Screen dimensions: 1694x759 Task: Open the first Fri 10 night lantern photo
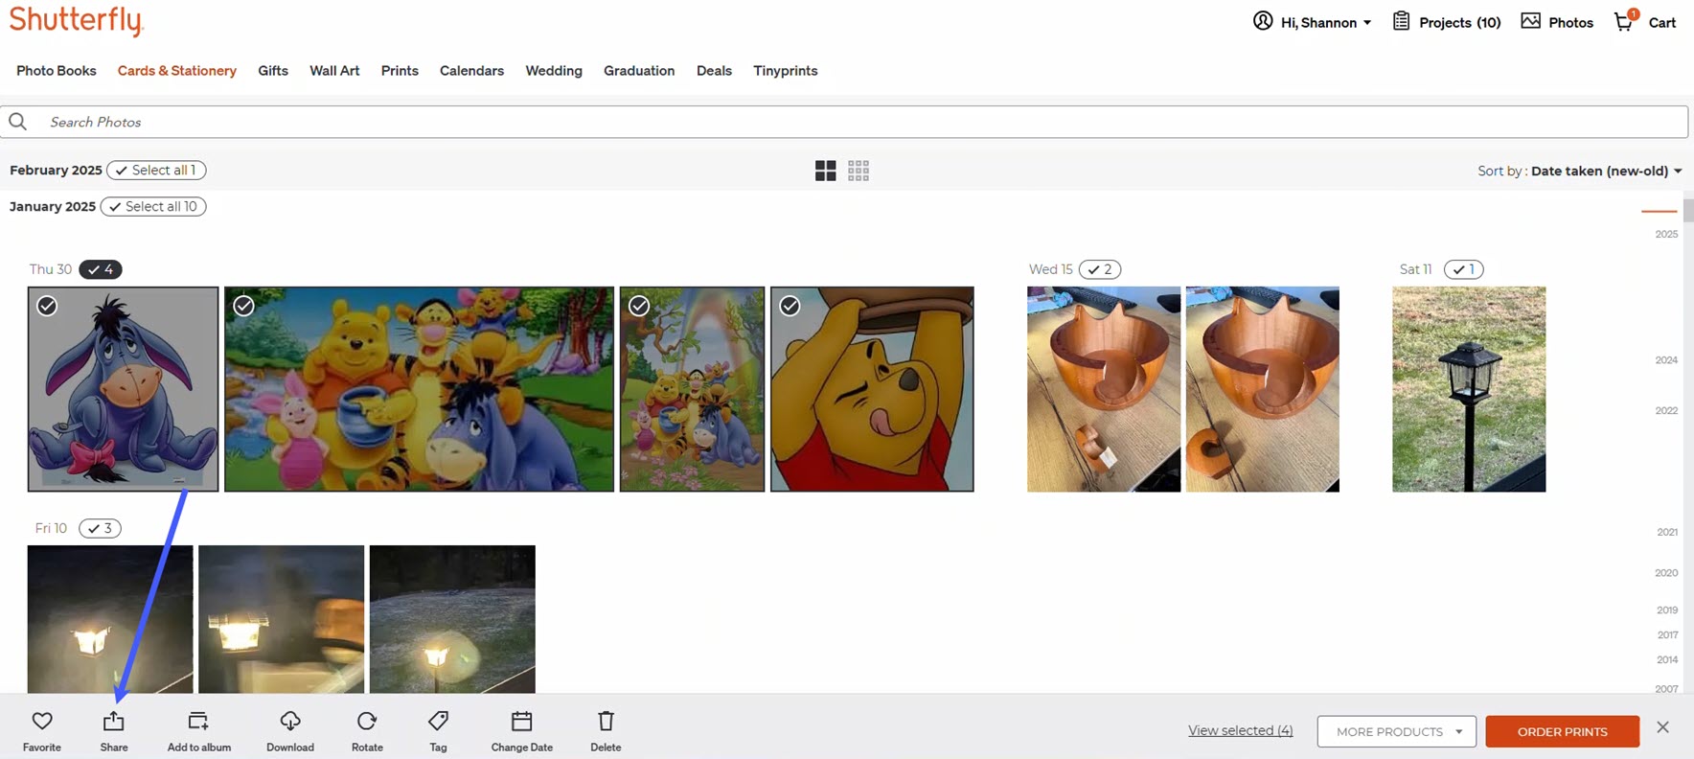110,619
